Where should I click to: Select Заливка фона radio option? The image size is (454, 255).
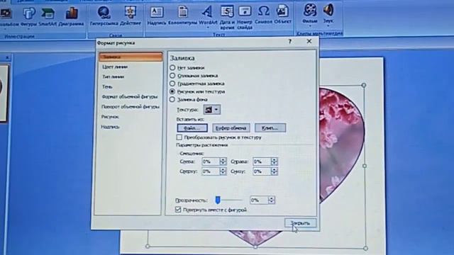[x=172, y=99]
